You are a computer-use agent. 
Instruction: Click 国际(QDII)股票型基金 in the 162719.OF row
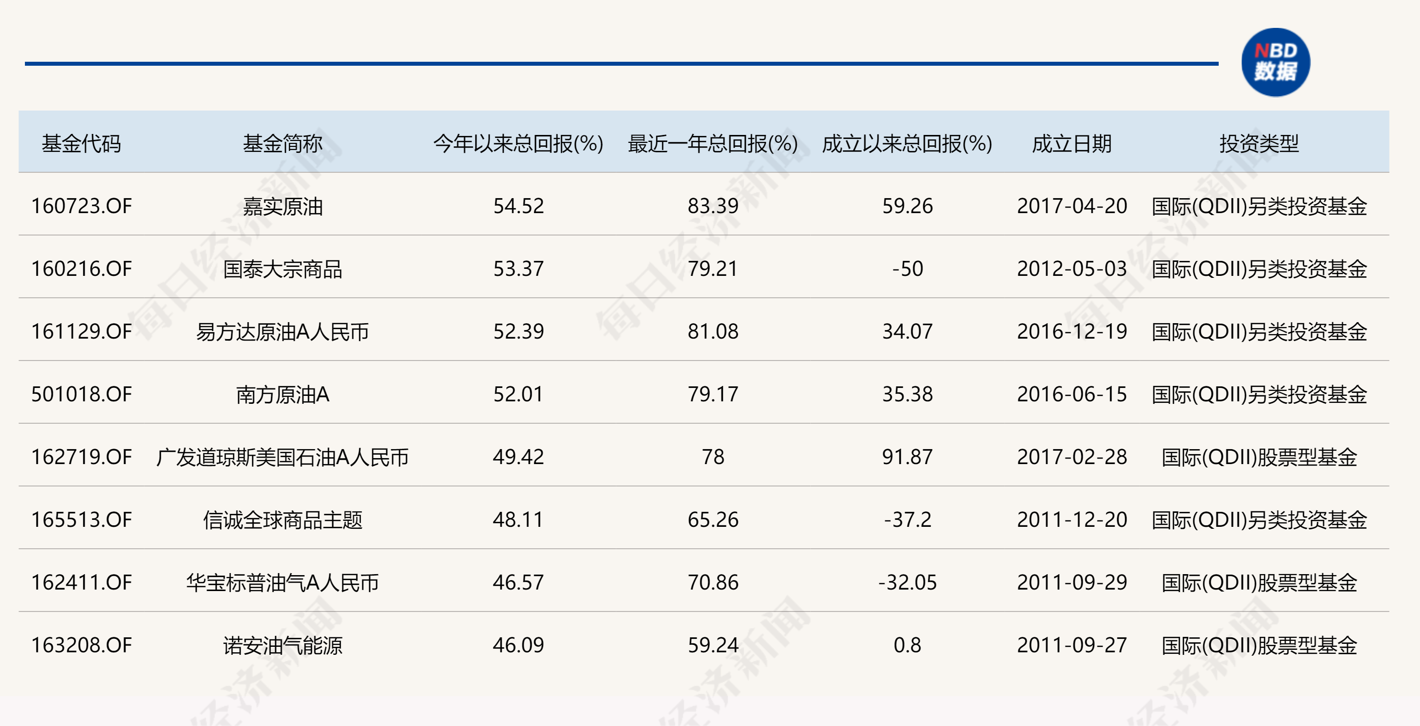[x=1260, y=457]
